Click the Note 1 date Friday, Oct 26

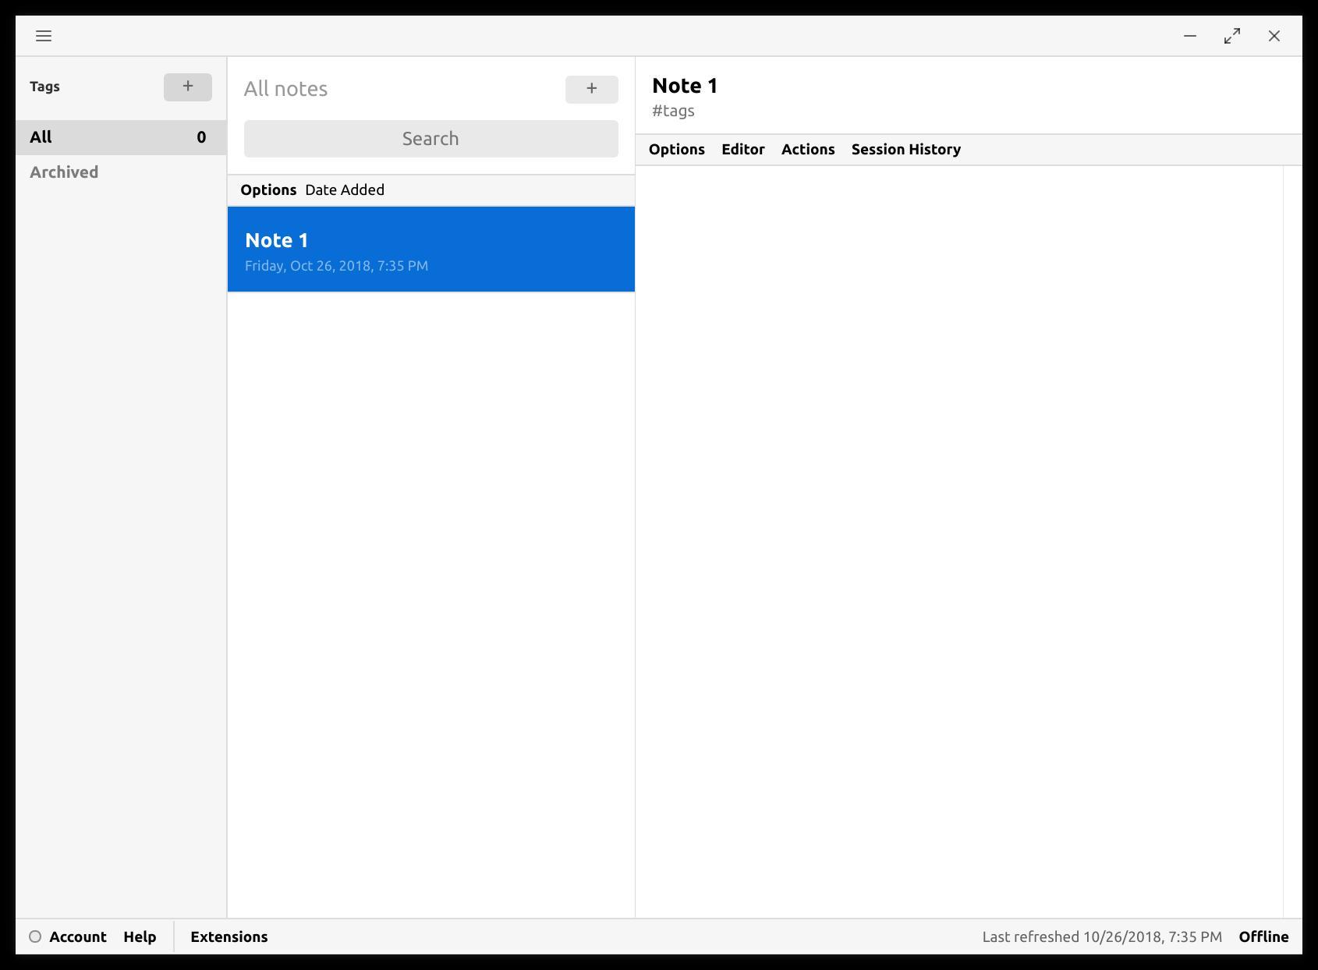click(336, 266)
